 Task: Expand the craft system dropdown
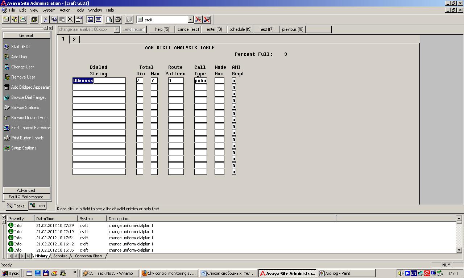point(190,20)
